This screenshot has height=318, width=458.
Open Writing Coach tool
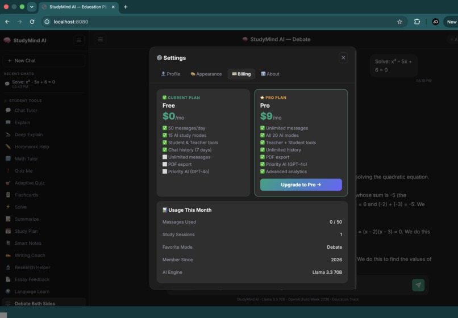(x=44, y=255)
